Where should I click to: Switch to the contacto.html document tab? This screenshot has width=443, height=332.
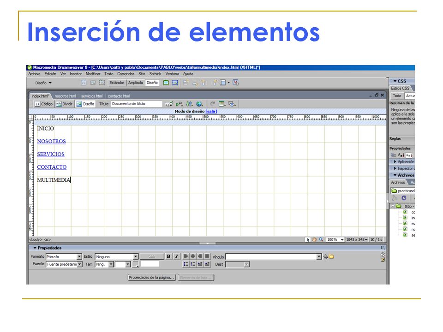click(x=119, y=96)
